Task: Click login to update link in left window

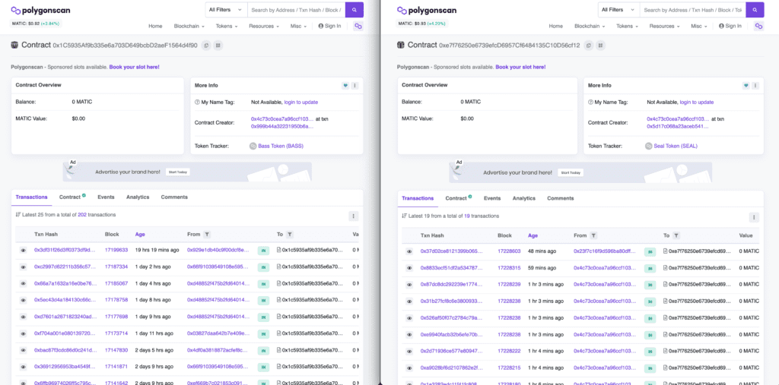Action: point(301,103)
